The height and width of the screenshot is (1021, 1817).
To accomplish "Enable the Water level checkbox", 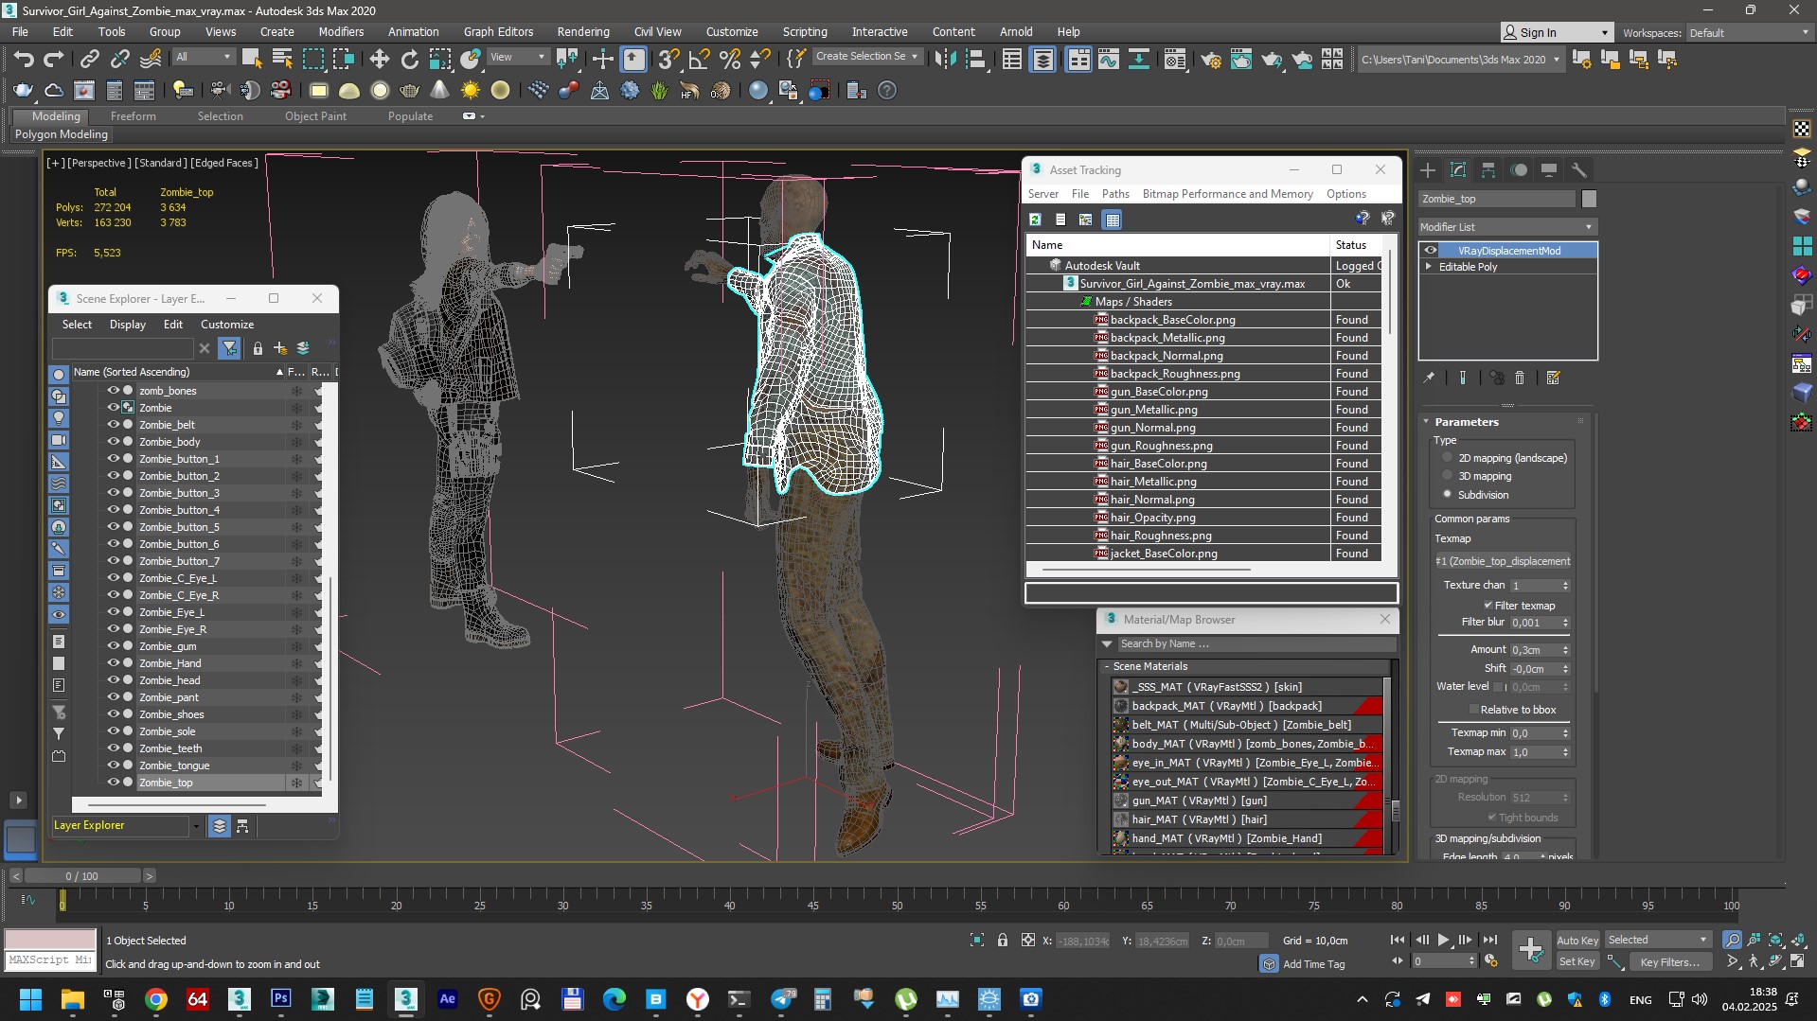I will coord(1499,687).
